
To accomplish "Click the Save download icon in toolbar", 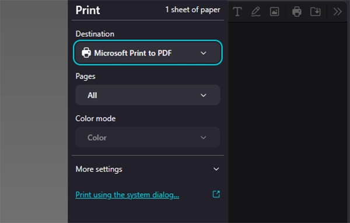I will 316,12.
